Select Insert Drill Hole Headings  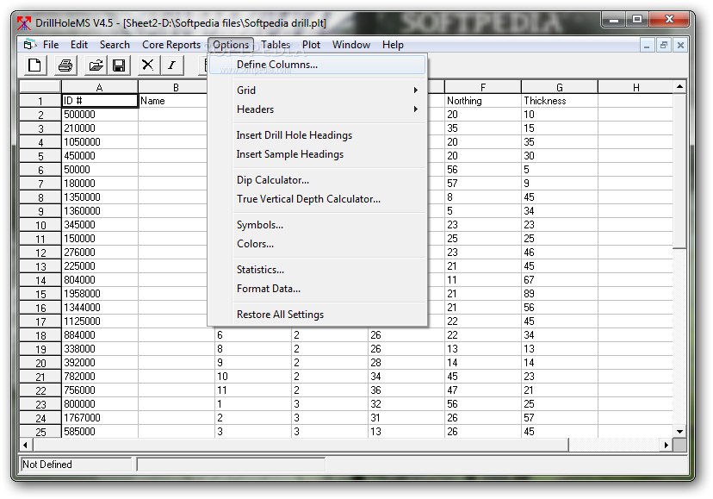pyautogui.click(x=318, y=135)
